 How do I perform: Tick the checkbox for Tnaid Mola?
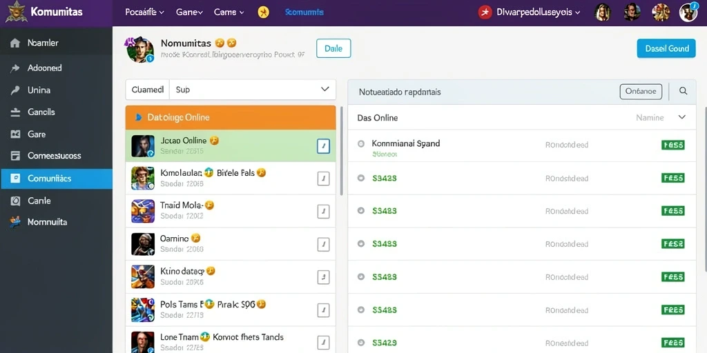[323, 211]
